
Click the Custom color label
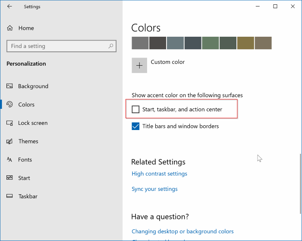pyautogui.click(x=167, y=62)
